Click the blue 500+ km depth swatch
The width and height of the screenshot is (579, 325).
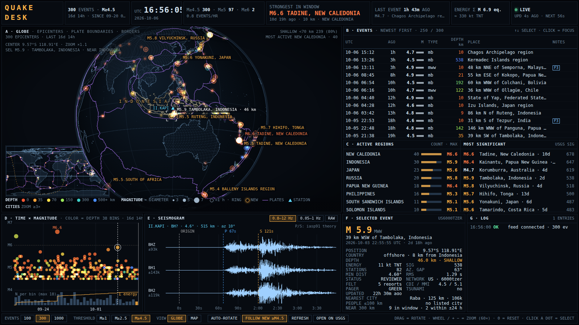tap(95, 200)
